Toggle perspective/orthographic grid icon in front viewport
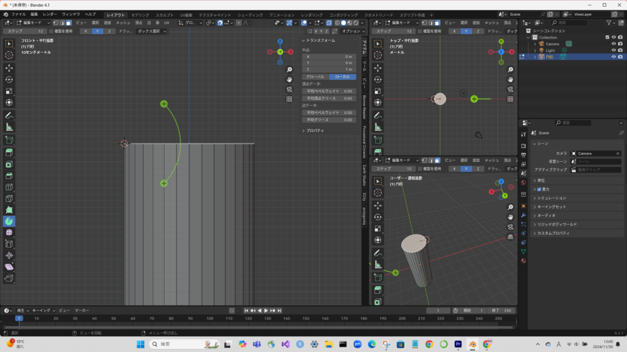 pyautogui.click(x=289, y=99)
